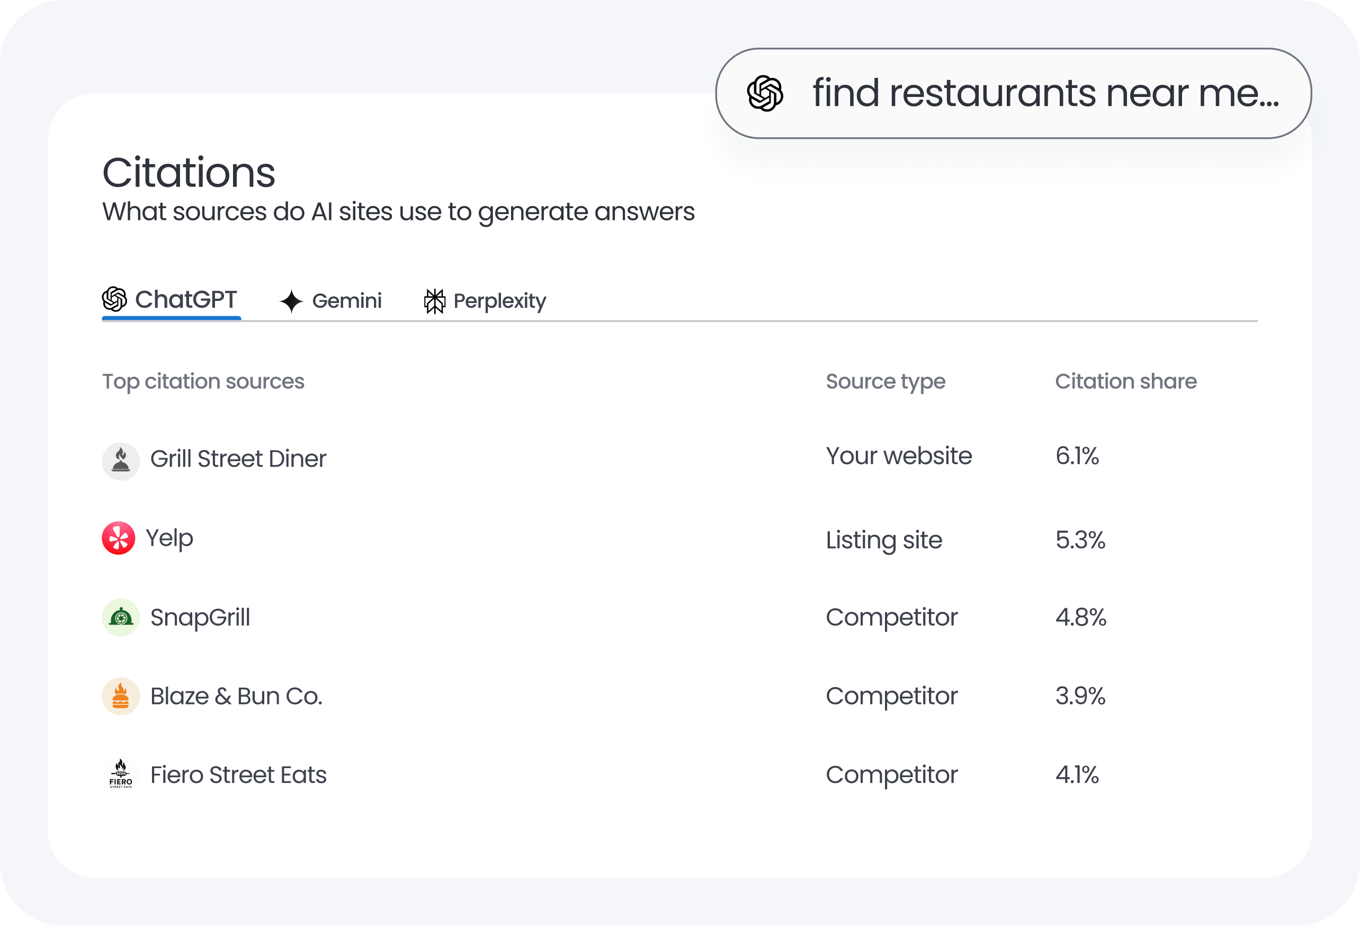Click the green SnapGrill logo icon
Screen dimensions: 1360x926
click(x=121, y=618)
